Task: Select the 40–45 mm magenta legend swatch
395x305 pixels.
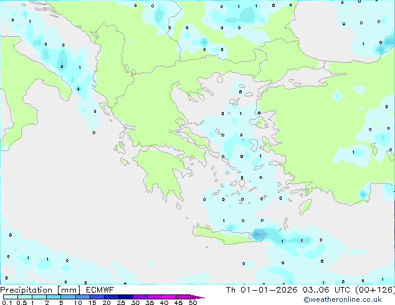Action: (169, 297)
